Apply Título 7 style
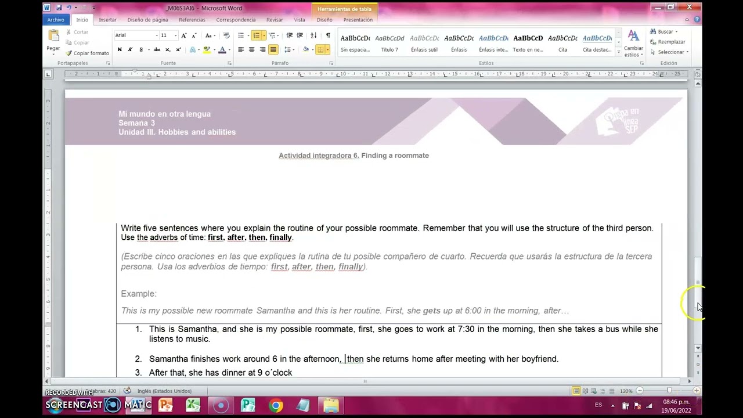 (389, 42)
